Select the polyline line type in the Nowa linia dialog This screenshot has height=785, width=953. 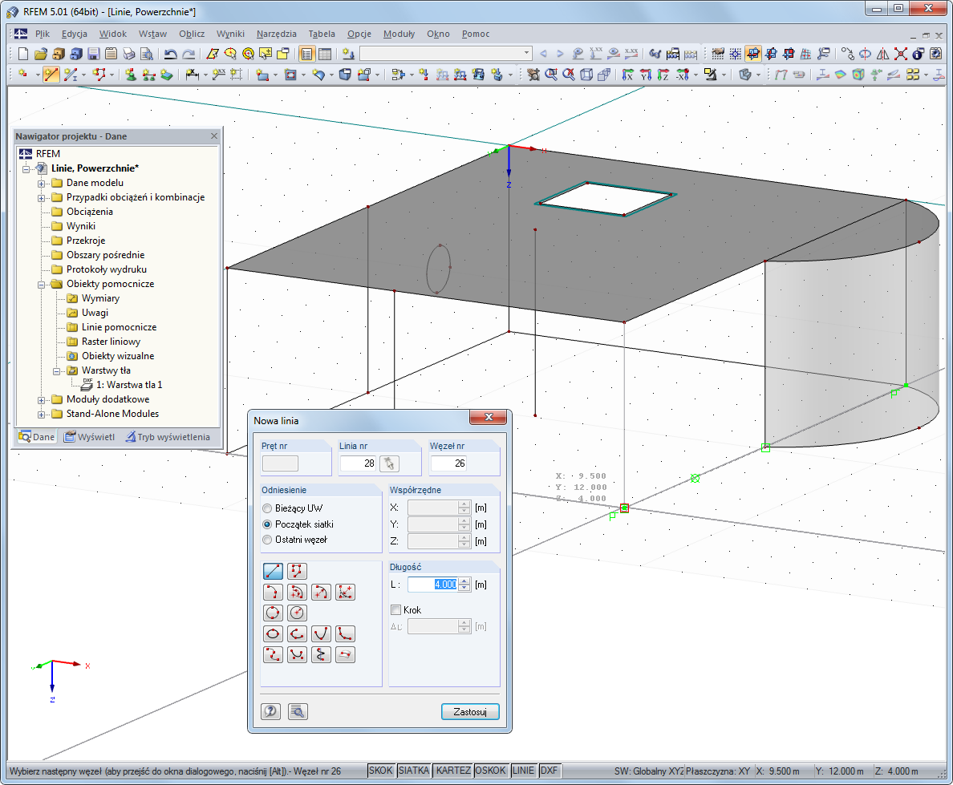pyautogui.click(x=298, y=571)
